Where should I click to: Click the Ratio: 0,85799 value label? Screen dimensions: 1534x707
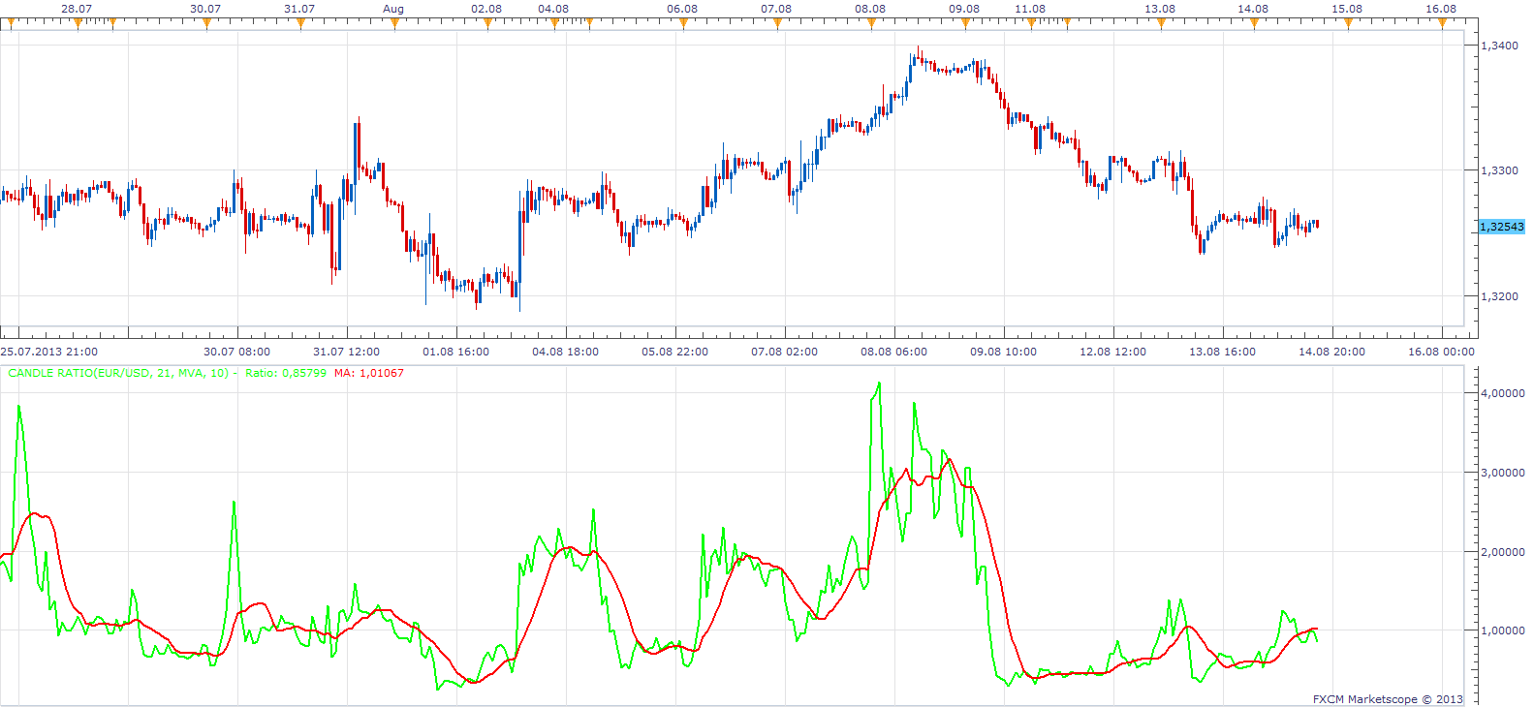(286, 373)
